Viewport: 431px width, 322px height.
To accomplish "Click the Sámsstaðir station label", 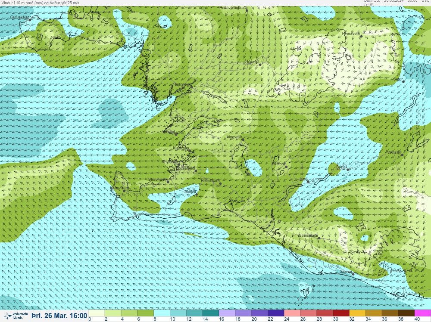I will tap(309, 235).
